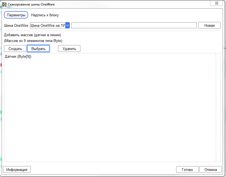Select the Датчик (Byte[9]) list entry
This screenshot has height=177, width=226.
[18, 57]
